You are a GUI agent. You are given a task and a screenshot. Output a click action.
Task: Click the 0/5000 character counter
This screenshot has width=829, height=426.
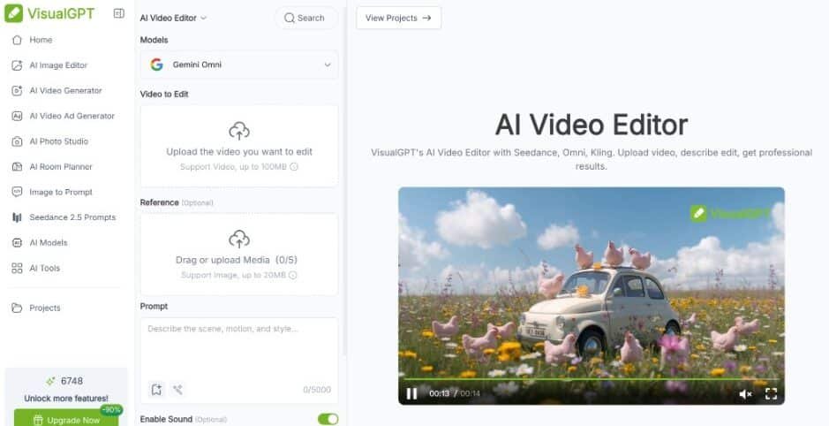click(317, 390)
